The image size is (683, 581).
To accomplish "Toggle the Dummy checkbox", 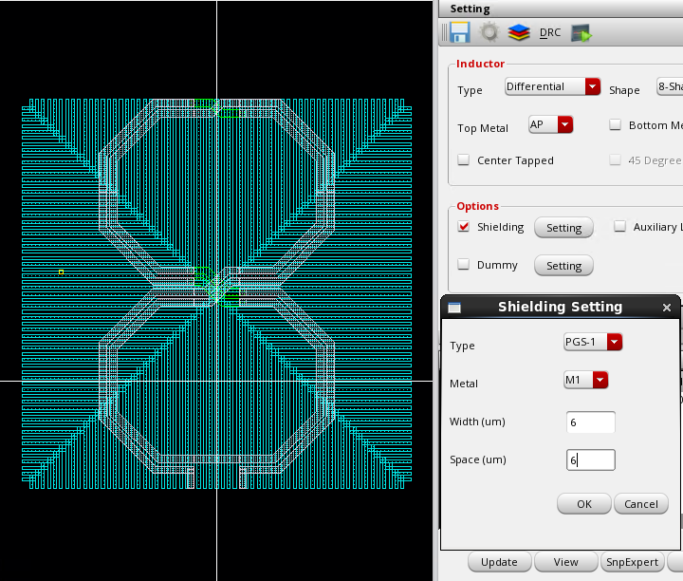I will click(x=464, y=265).
